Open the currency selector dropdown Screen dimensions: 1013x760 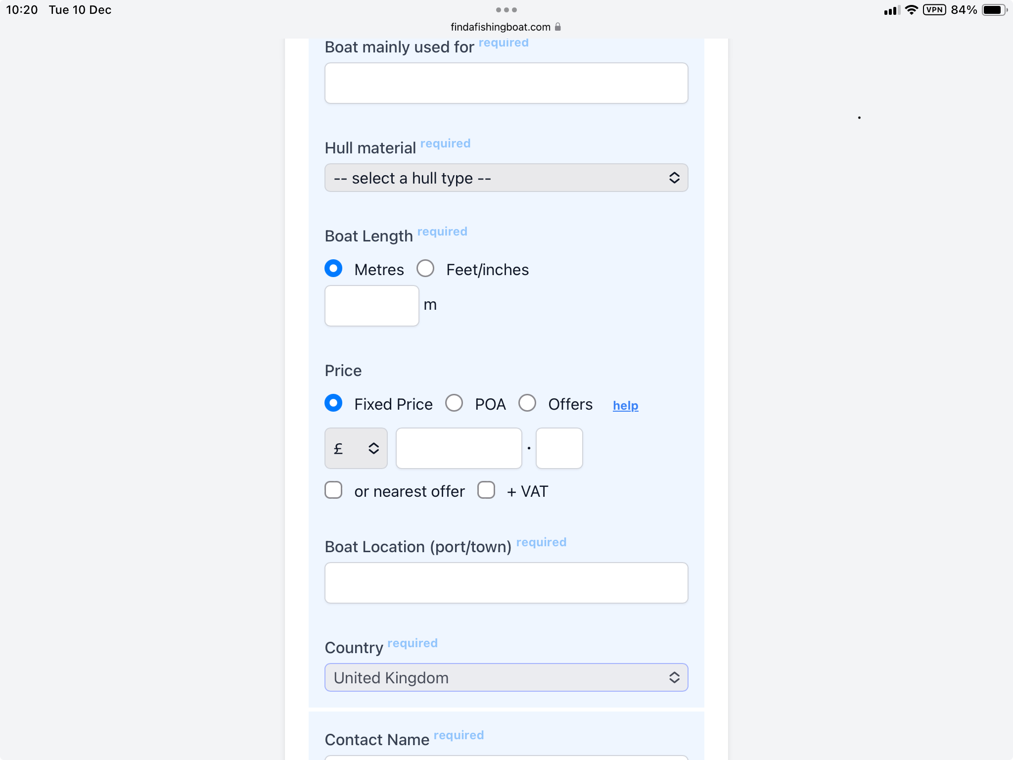356,448
